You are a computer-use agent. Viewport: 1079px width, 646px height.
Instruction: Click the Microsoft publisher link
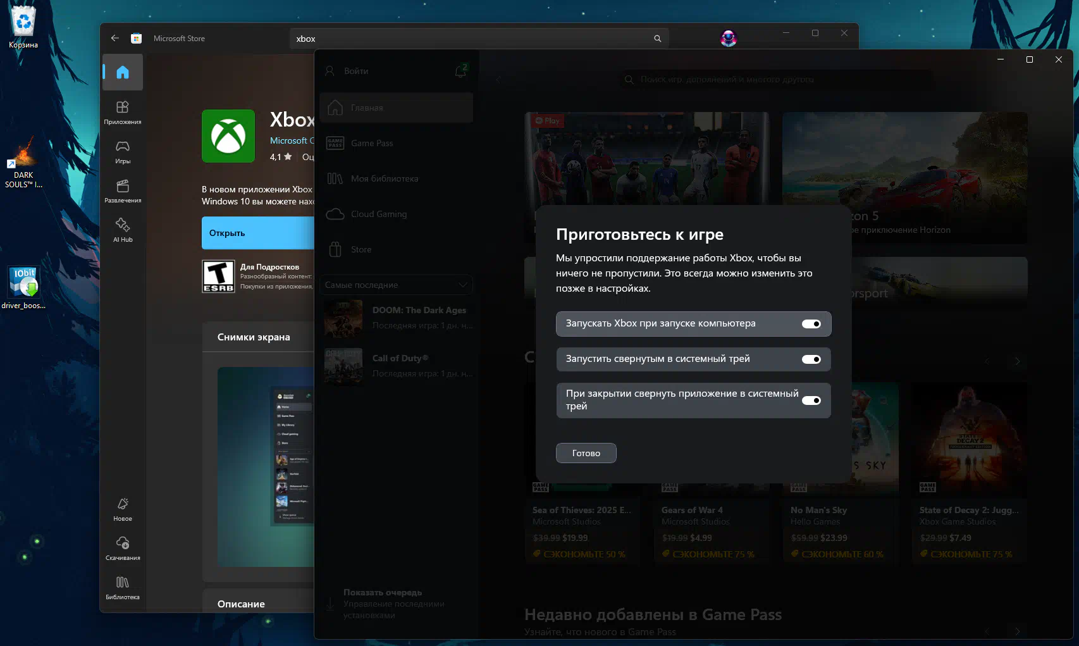[292, 140]
